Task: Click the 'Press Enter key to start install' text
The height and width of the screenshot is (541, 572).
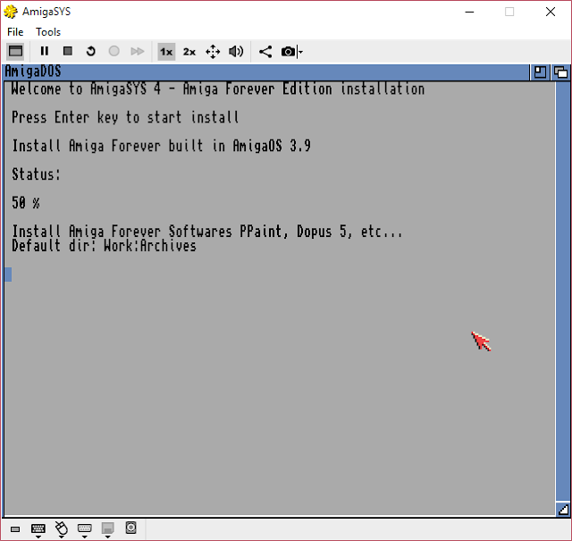Action: click(x=125, y=117)
